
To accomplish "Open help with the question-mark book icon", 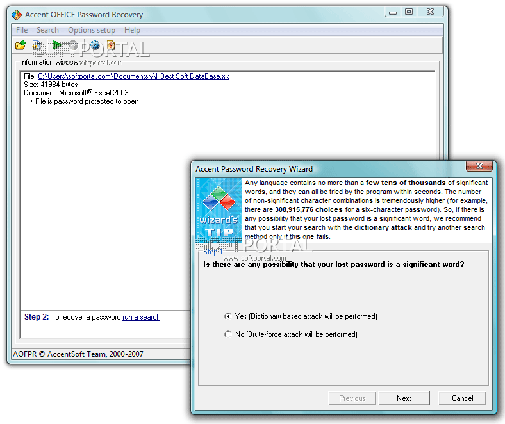I will point(111,45).
